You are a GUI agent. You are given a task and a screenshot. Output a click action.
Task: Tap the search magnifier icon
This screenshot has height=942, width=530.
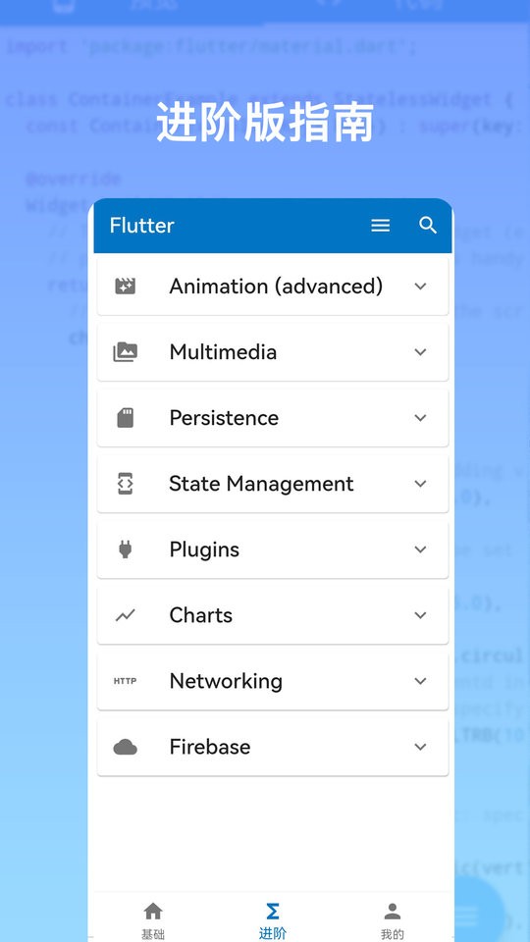pyautogui.click(x=428, y=226)
